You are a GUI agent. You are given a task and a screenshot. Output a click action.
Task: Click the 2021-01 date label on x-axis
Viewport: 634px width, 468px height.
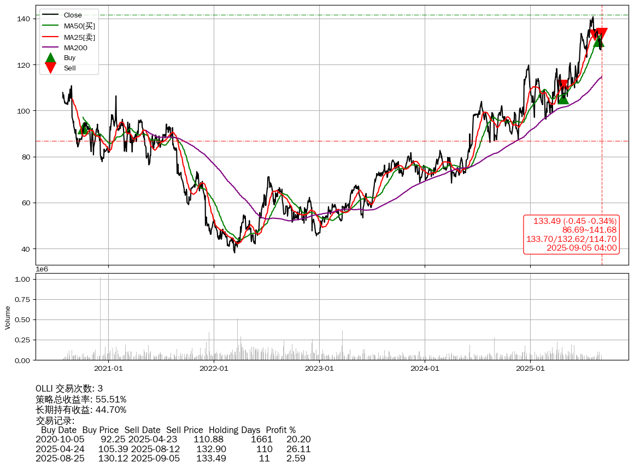[108, 369]
